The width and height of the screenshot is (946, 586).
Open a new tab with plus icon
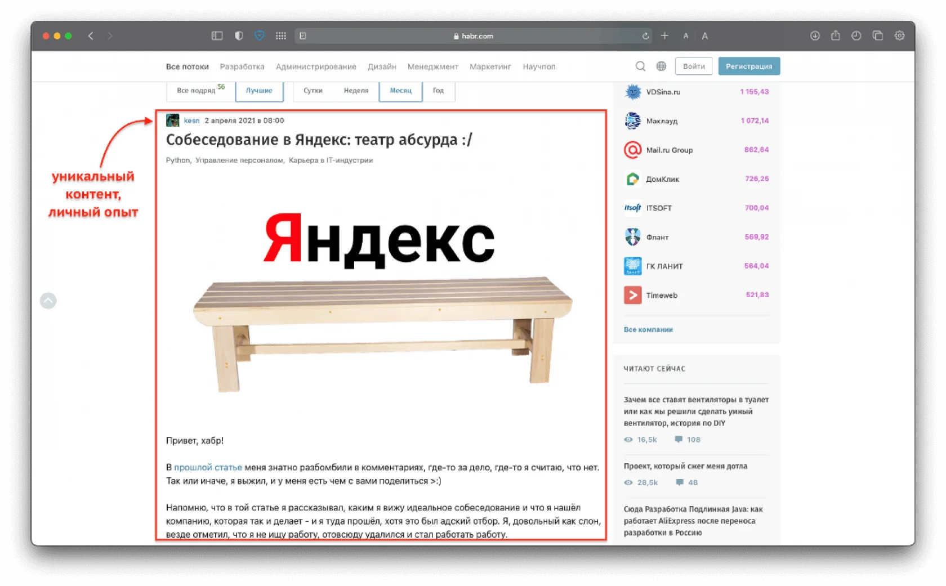664,36
